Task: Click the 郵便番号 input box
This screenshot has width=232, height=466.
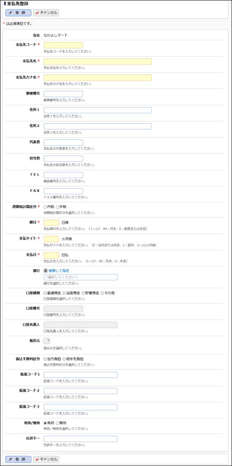Action: (x=63, y=94)
